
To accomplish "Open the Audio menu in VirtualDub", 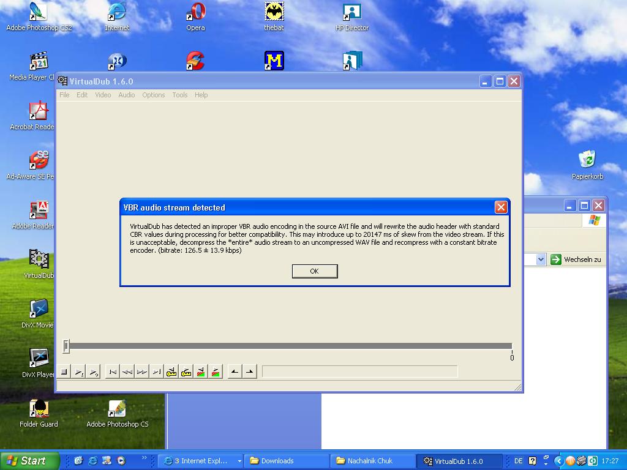I will tap(126, 95).
